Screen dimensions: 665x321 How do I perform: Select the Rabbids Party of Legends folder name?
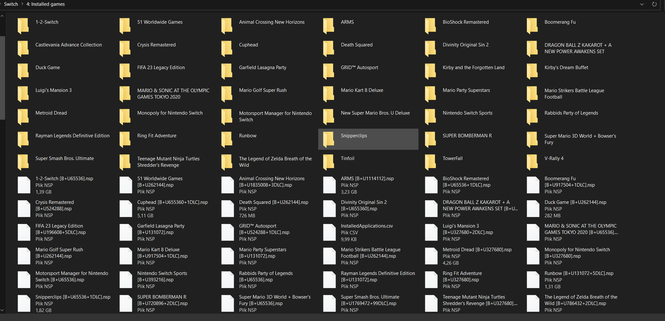tap(571, 113)
